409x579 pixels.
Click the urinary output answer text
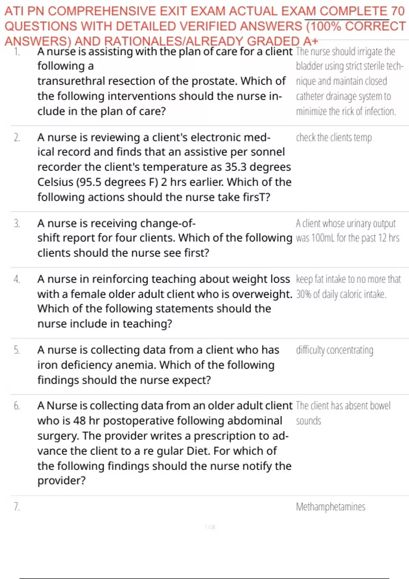347,231
